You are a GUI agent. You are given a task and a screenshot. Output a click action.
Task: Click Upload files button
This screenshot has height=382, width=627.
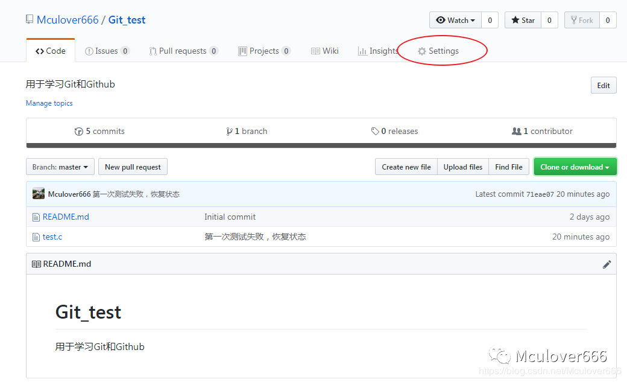coord(463,167)
